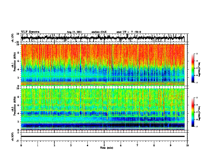This screenshot has width=211, height=163.
Task: Click the ch.1 frequency tick label "8"
Action: 18,53
